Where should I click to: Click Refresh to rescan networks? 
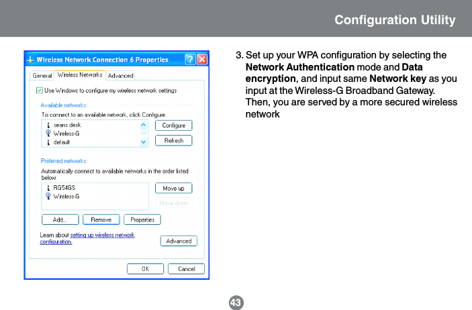174,140
